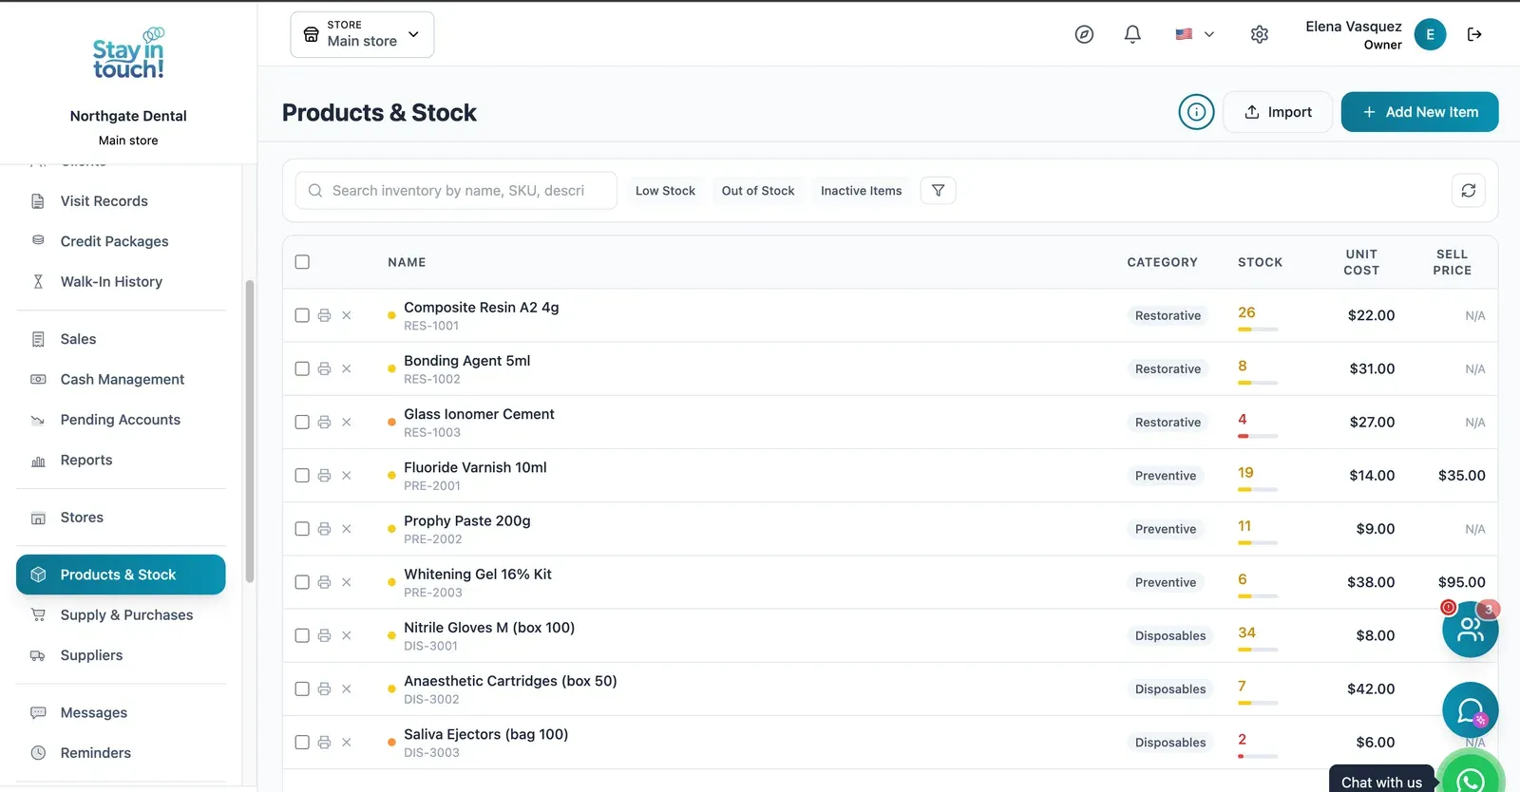Click the sidebar scrollbar
1520x792 pixels.
coord(250,431)
